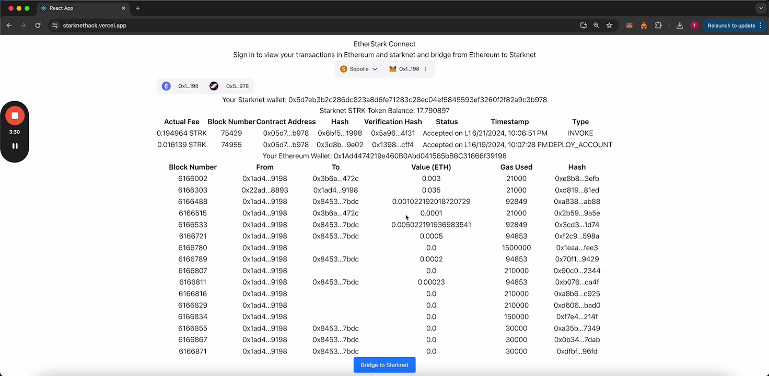Click the Ethereum block number 6166002
Screen dimensions: 769x376
[193, 179]
